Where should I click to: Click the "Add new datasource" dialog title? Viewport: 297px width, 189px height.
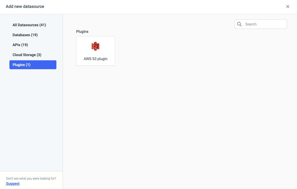point(25,7)
